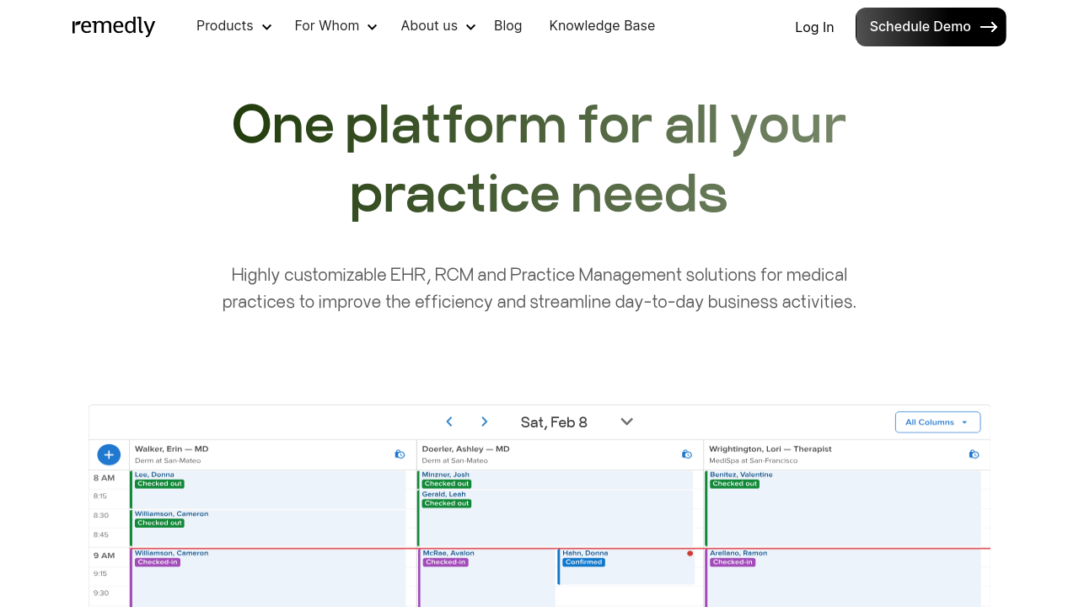1079x607 pixels.
Task: Click clock icon in Wrightington, Lori column
Action: pos(974,454)
